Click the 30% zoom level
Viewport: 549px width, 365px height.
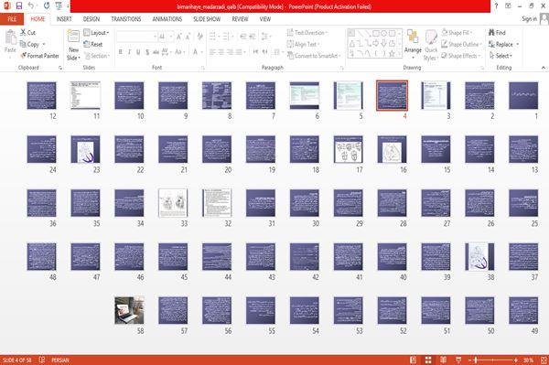[528, 360]
